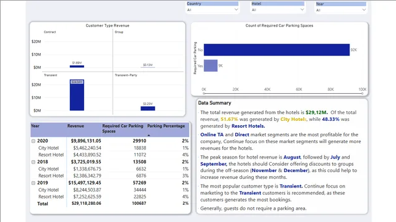Screen dimensions: 396x222
Task: Click right handle of parking axis slider
Action: [x=362, y=94]
